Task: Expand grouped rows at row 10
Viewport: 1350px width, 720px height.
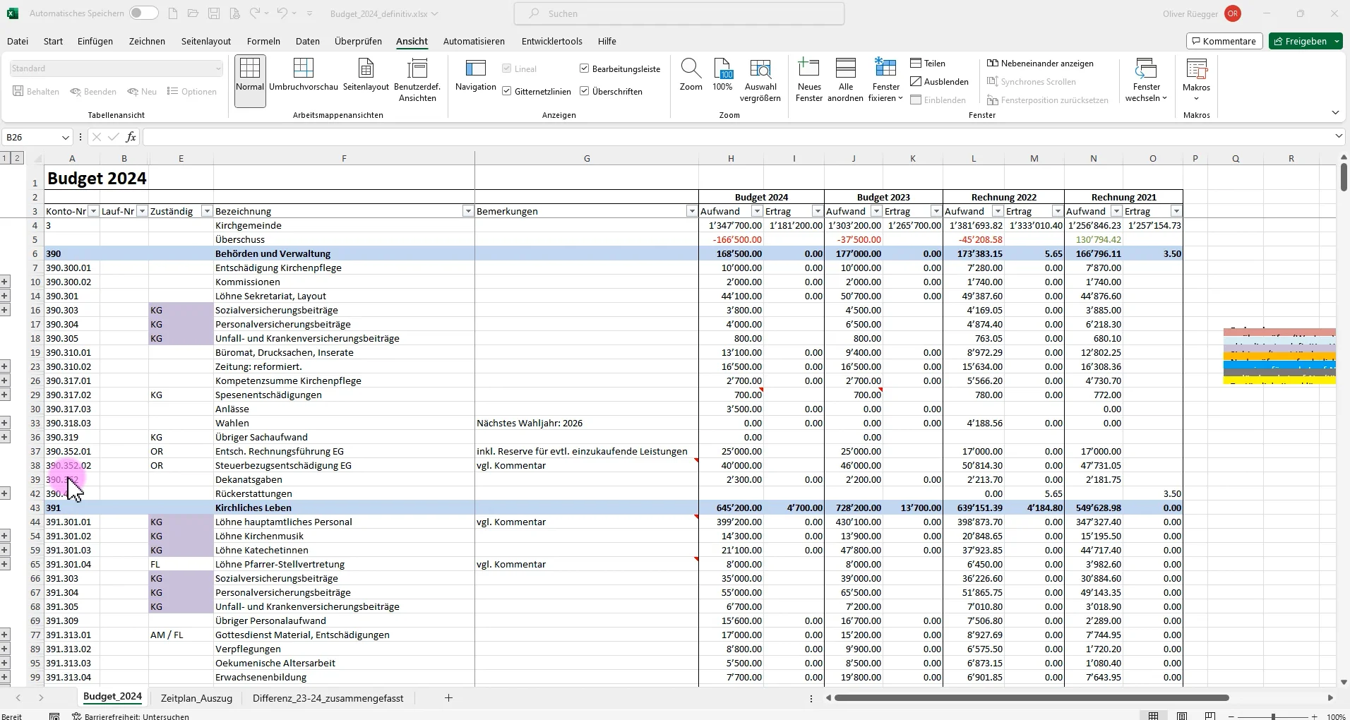Action: (x=5, y=282)
